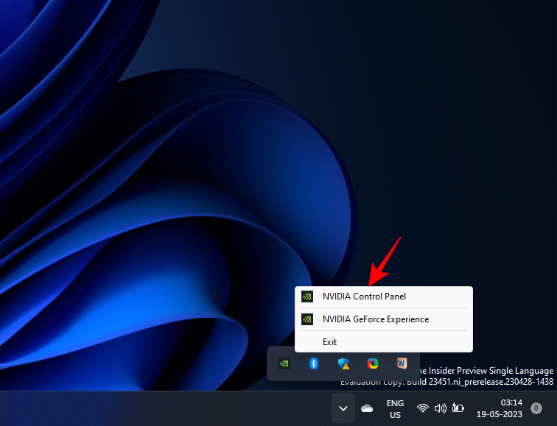The image size is (557, 426).
Task: Choose Exit in the NVIDIA tray menu
Action: click(329, 342)
